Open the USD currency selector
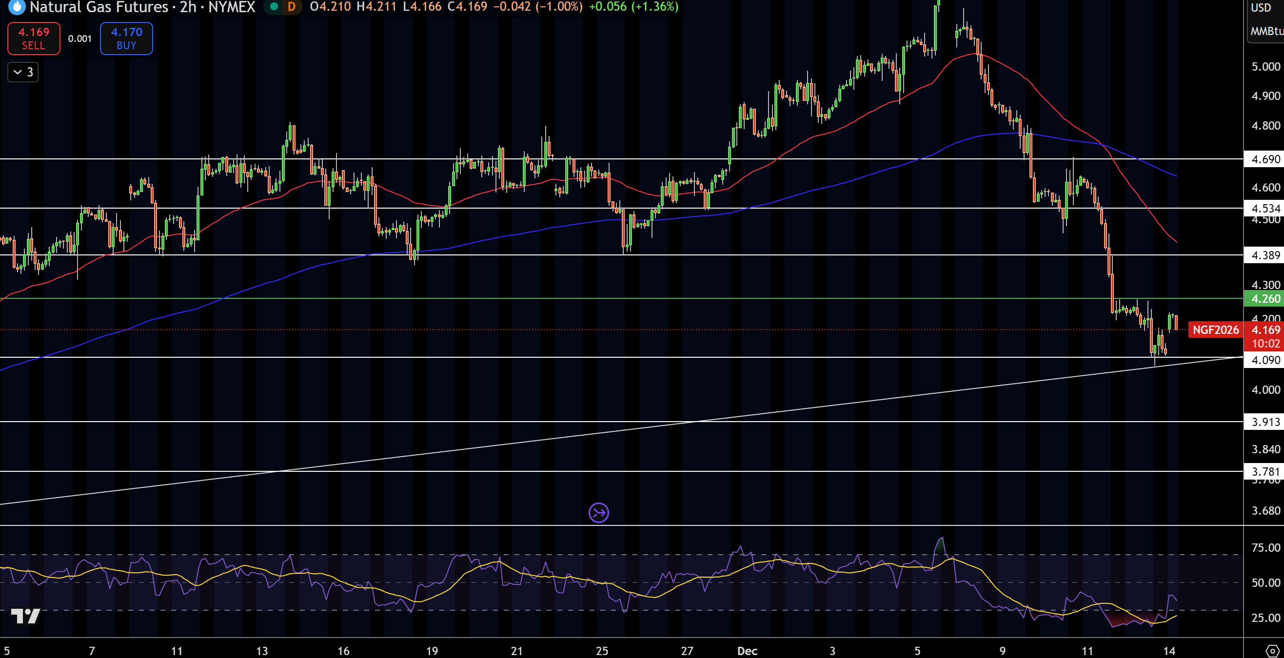The height and width of the screenshot is (658, 1284). click(1261, 8)
